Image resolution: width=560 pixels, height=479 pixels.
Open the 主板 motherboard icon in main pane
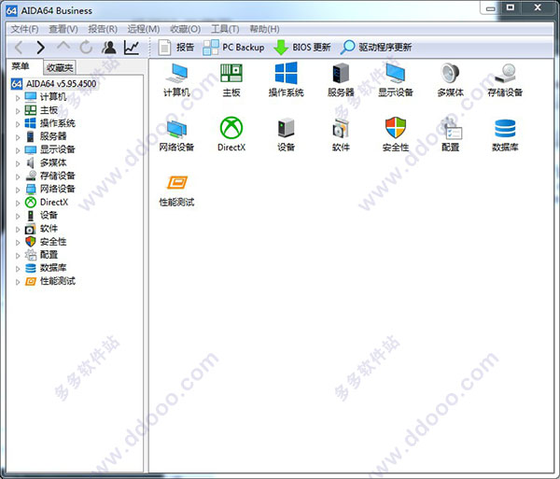tap(231, 80)
